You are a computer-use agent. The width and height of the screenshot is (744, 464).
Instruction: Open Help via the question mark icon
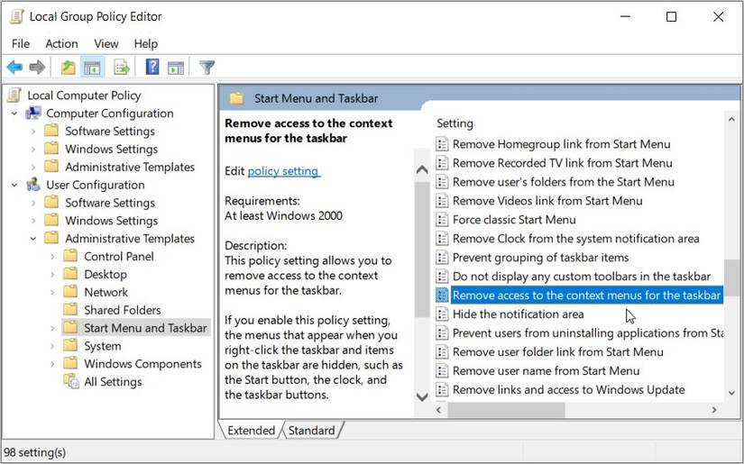[x=152, y=68]
